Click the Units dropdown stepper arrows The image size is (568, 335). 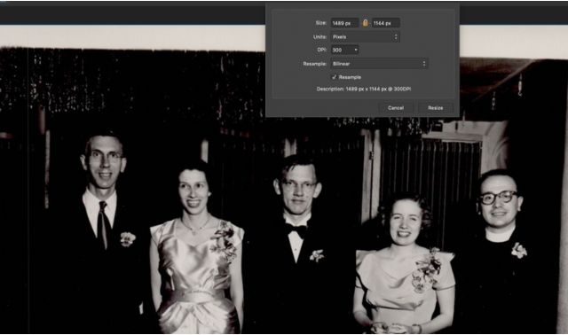click(x=396, y=37)
